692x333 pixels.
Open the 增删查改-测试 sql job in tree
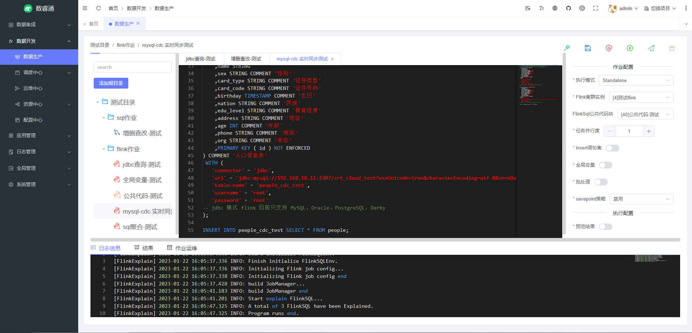142,133
